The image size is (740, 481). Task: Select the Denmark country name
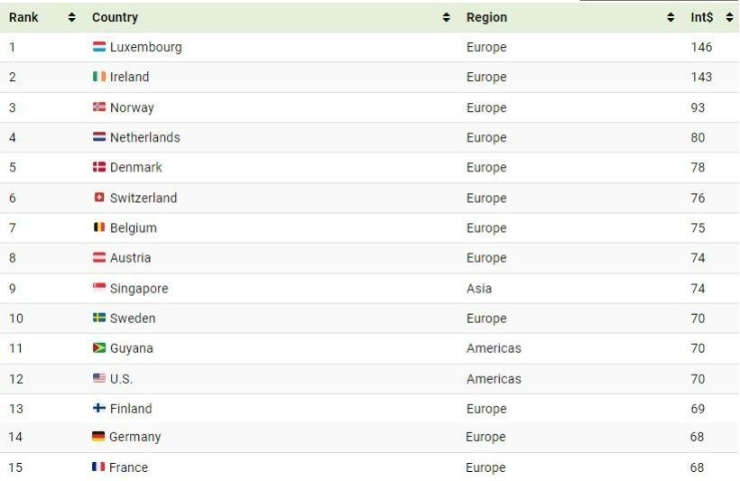click(x=136, y=167)
